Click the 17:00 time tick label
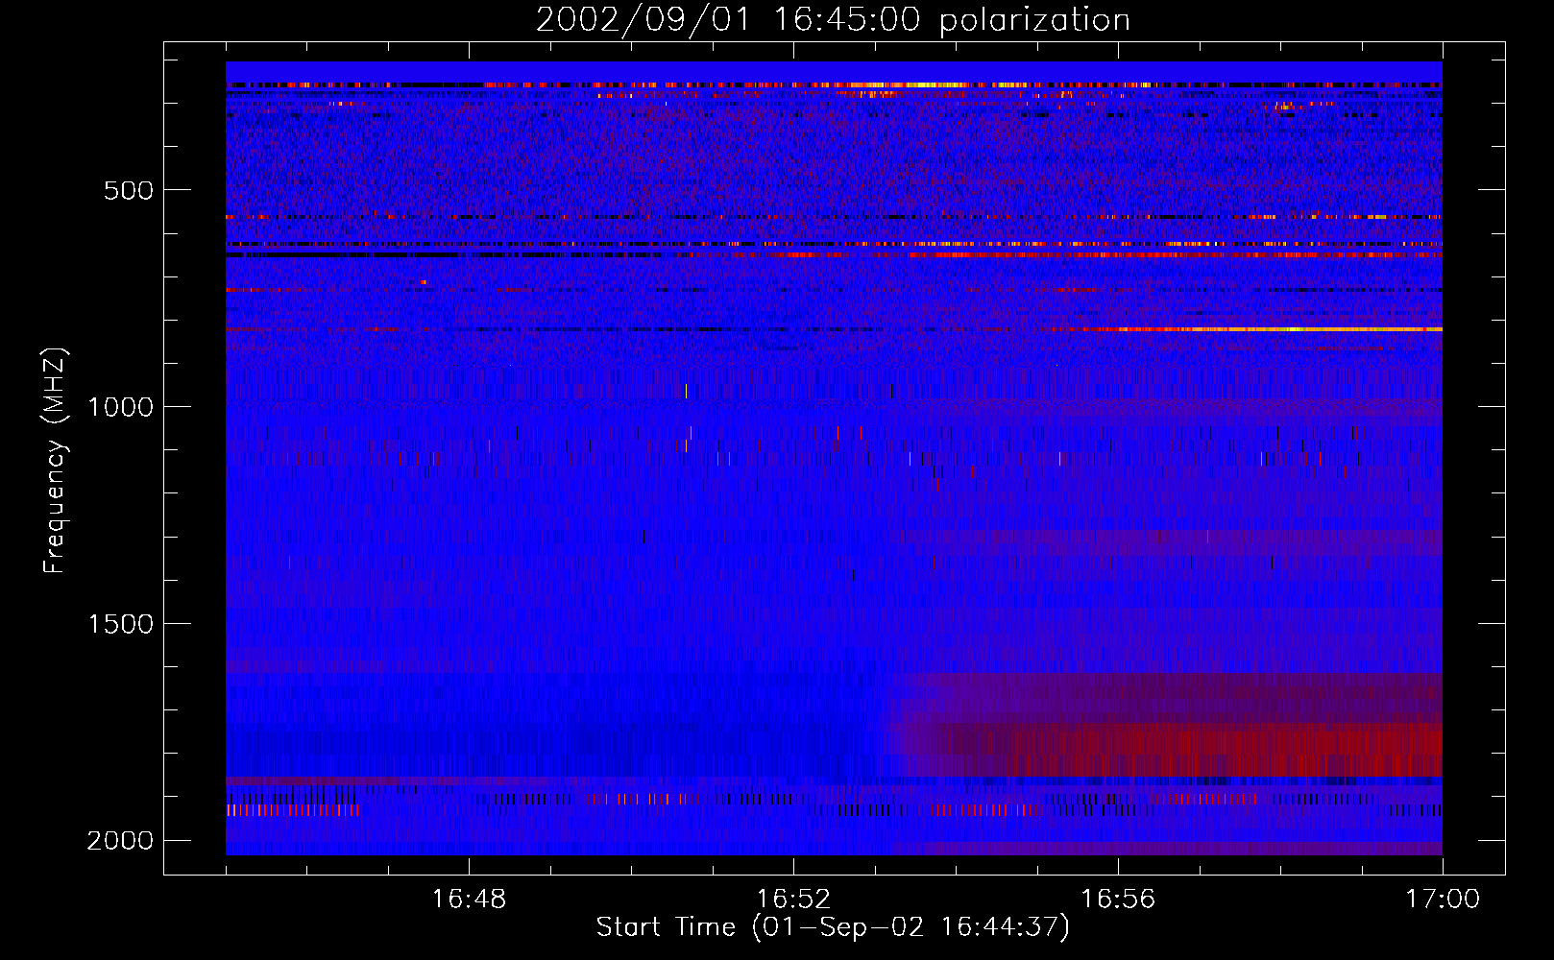Viewport: 1554px width, 960px height. pyautogui.click(x=1443, y=900)
